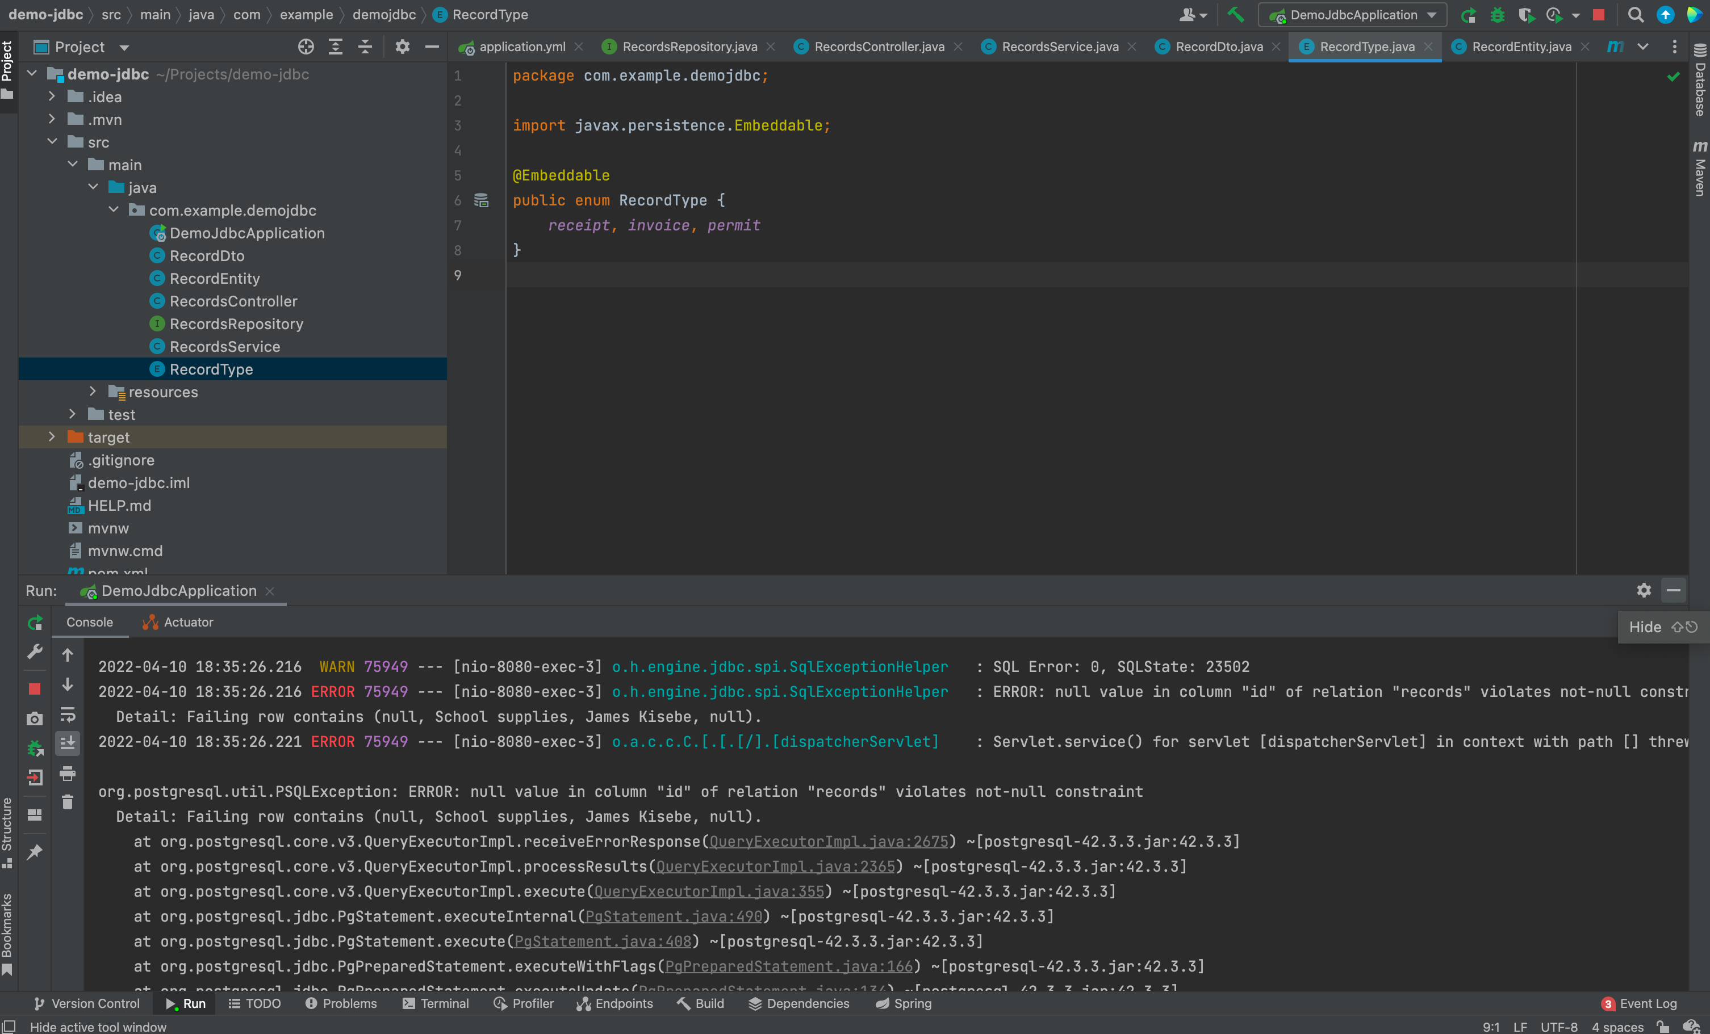Screen dimensions: 1710x1034
Task: Open the Problems tool window tab
Action: [x=341, y=1003]
